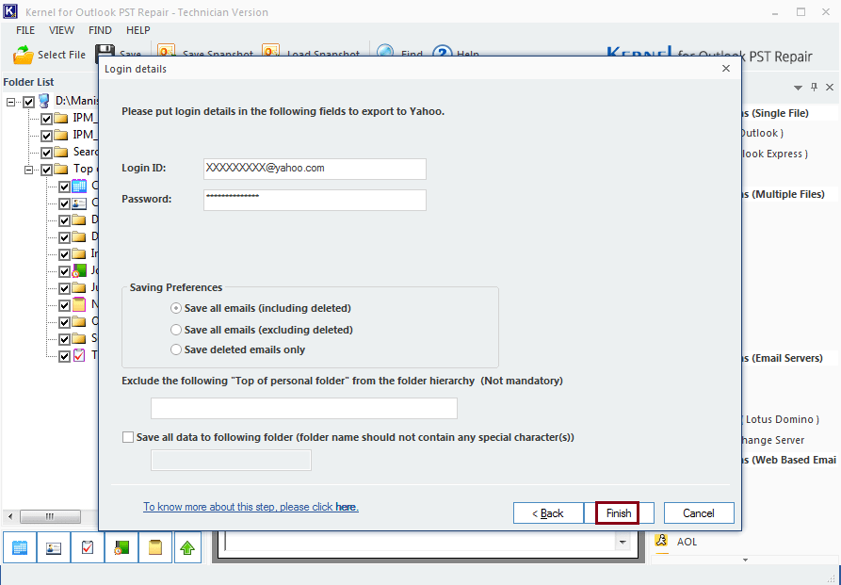Open Contacts view from bottom button bar
Screen dimensions: 841x585
tap(54, 547)
